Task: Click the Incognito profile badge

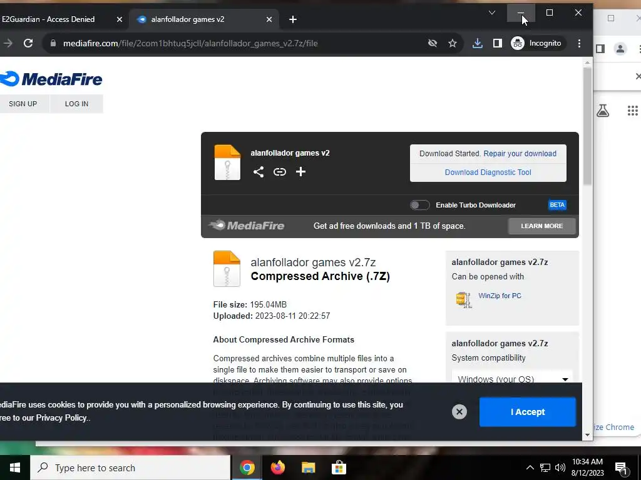Action: coord(536,43)
